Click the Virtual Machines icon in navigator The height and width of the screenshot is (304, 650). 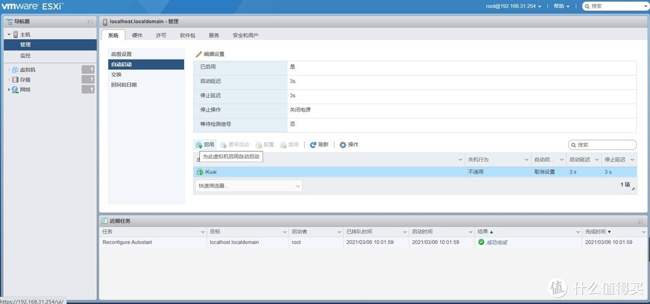15,70
